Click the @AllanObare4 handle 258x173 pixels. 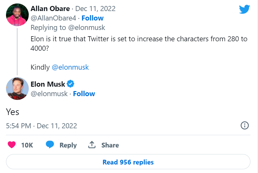pyautogui.click(x=53, y=18)
